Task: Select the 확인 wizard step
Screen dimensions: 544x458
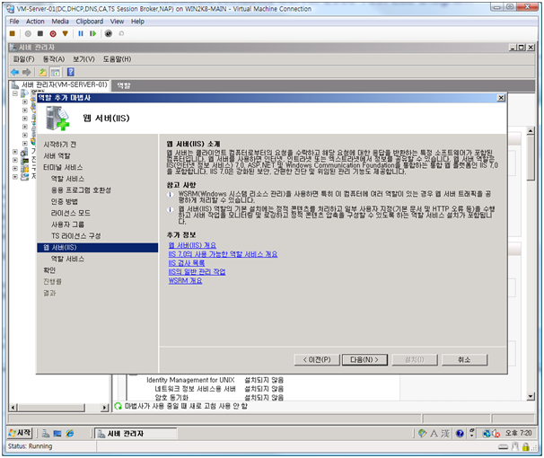Action: (x=49, y=270)
